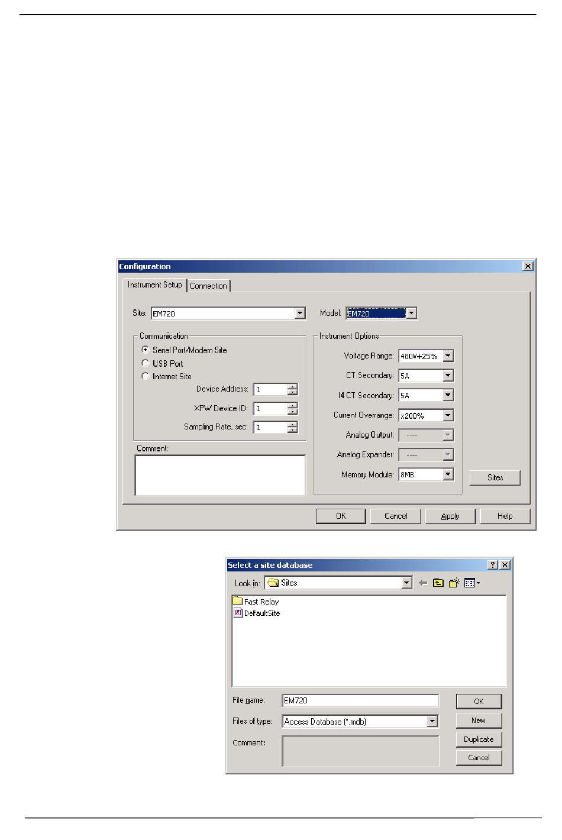Enable the Internet Site option
562x840 pixels.
[x=146, y=376]
